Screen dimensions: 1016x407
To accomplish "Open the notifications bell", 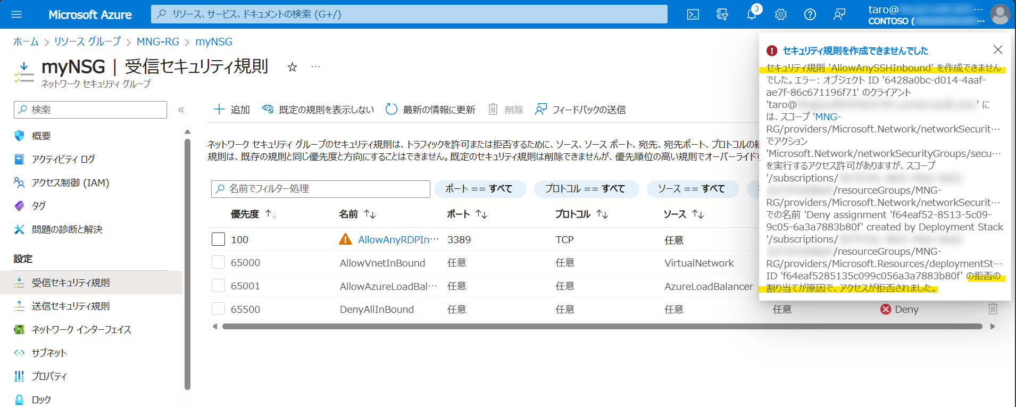I will 751,14.
